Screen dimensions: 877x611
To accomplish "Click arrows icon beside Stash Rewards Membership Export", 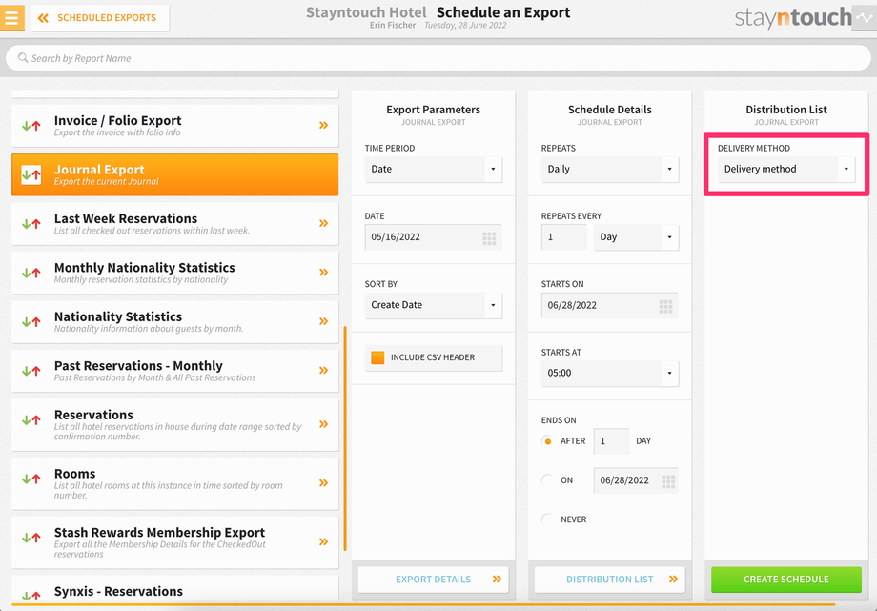I will tap(31, 538).
